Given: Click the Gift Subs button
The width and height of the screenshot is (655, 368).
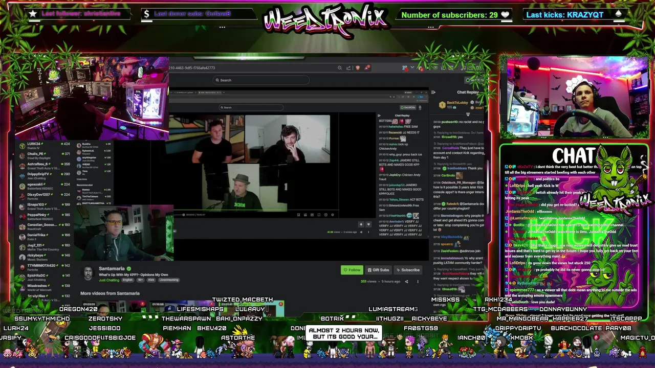Looking at the screenshot, I should [x=378, y=270].
